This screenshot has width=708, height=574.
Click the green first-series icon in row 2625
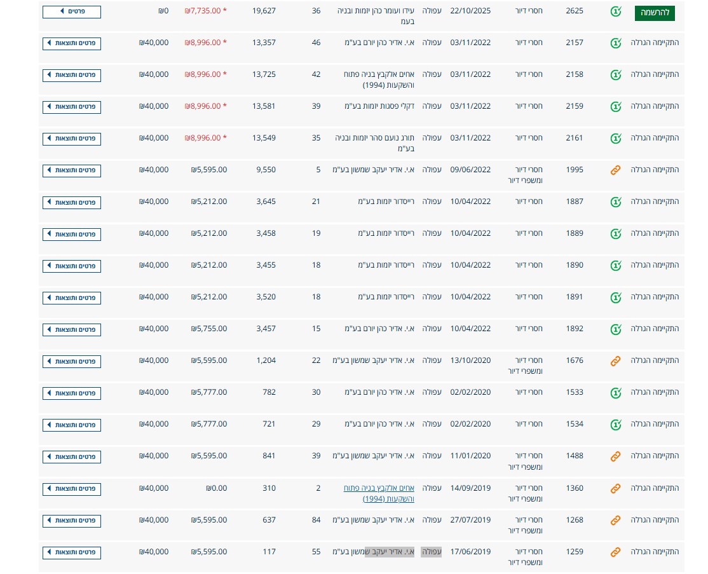click(616, 11)
